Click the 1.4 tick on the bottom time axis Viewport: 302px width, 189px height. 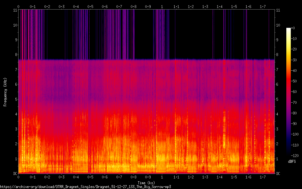pyautogui.click(x=219, y=177)
